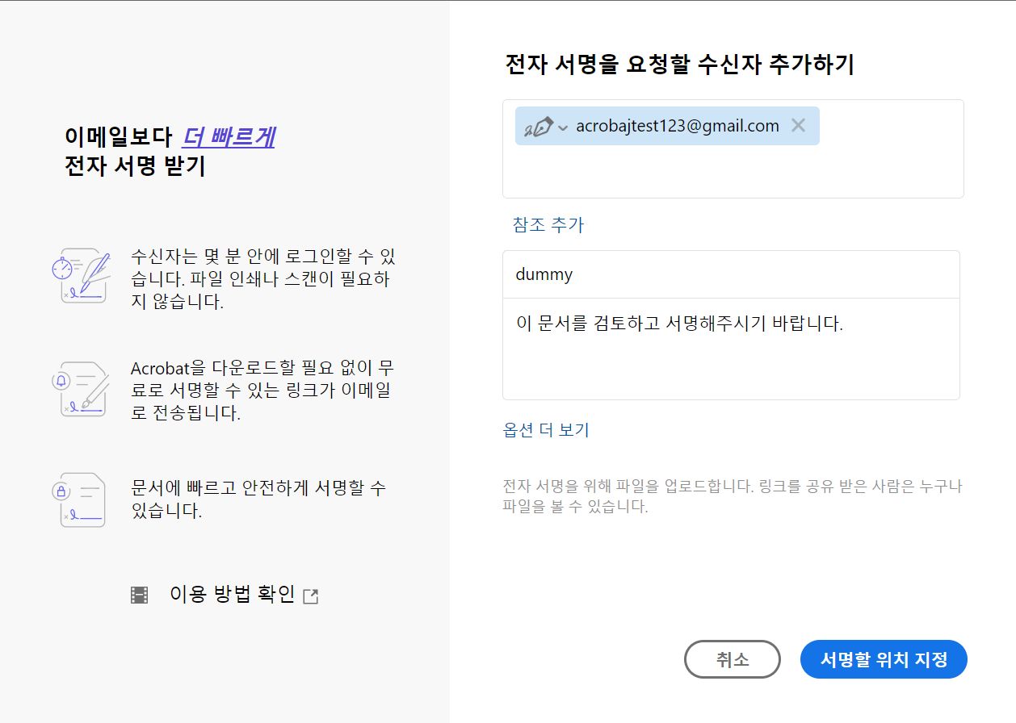Click the signer pen icon in recipient chip
Viewport: 1016px width, 723px height.
[x=539, y=127]
